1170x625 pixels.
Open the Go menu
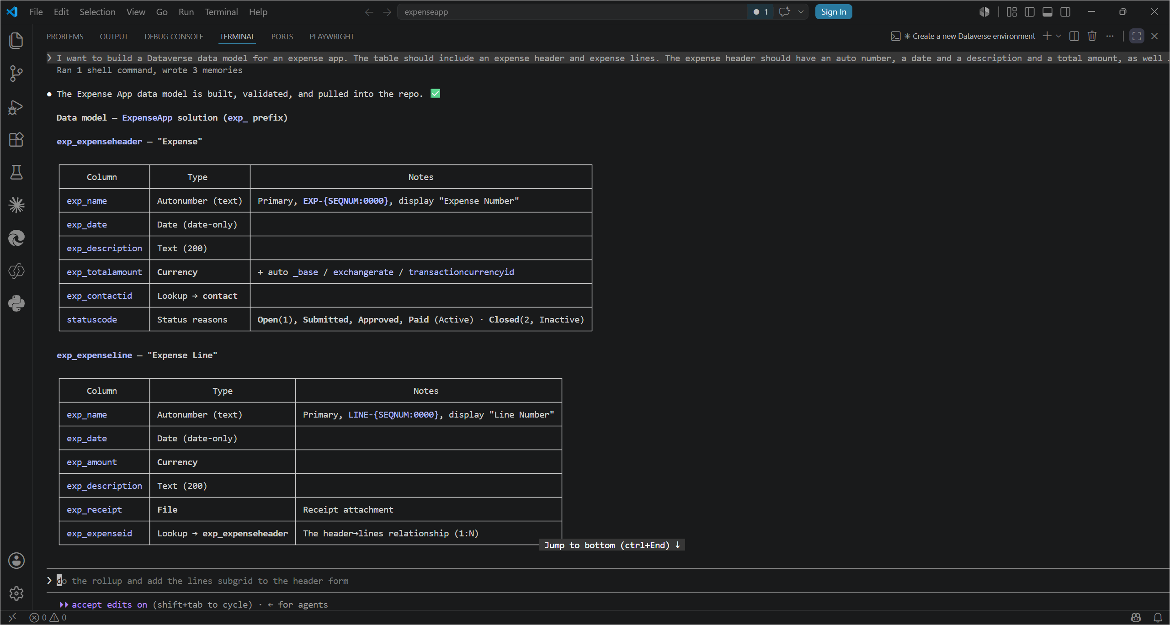point(162,12)
